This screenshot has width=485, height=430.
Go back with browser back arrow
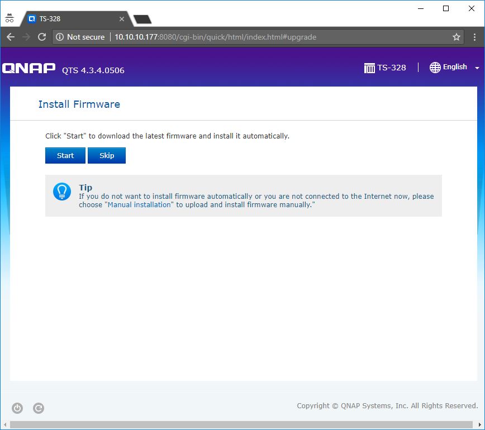[11, 37]
